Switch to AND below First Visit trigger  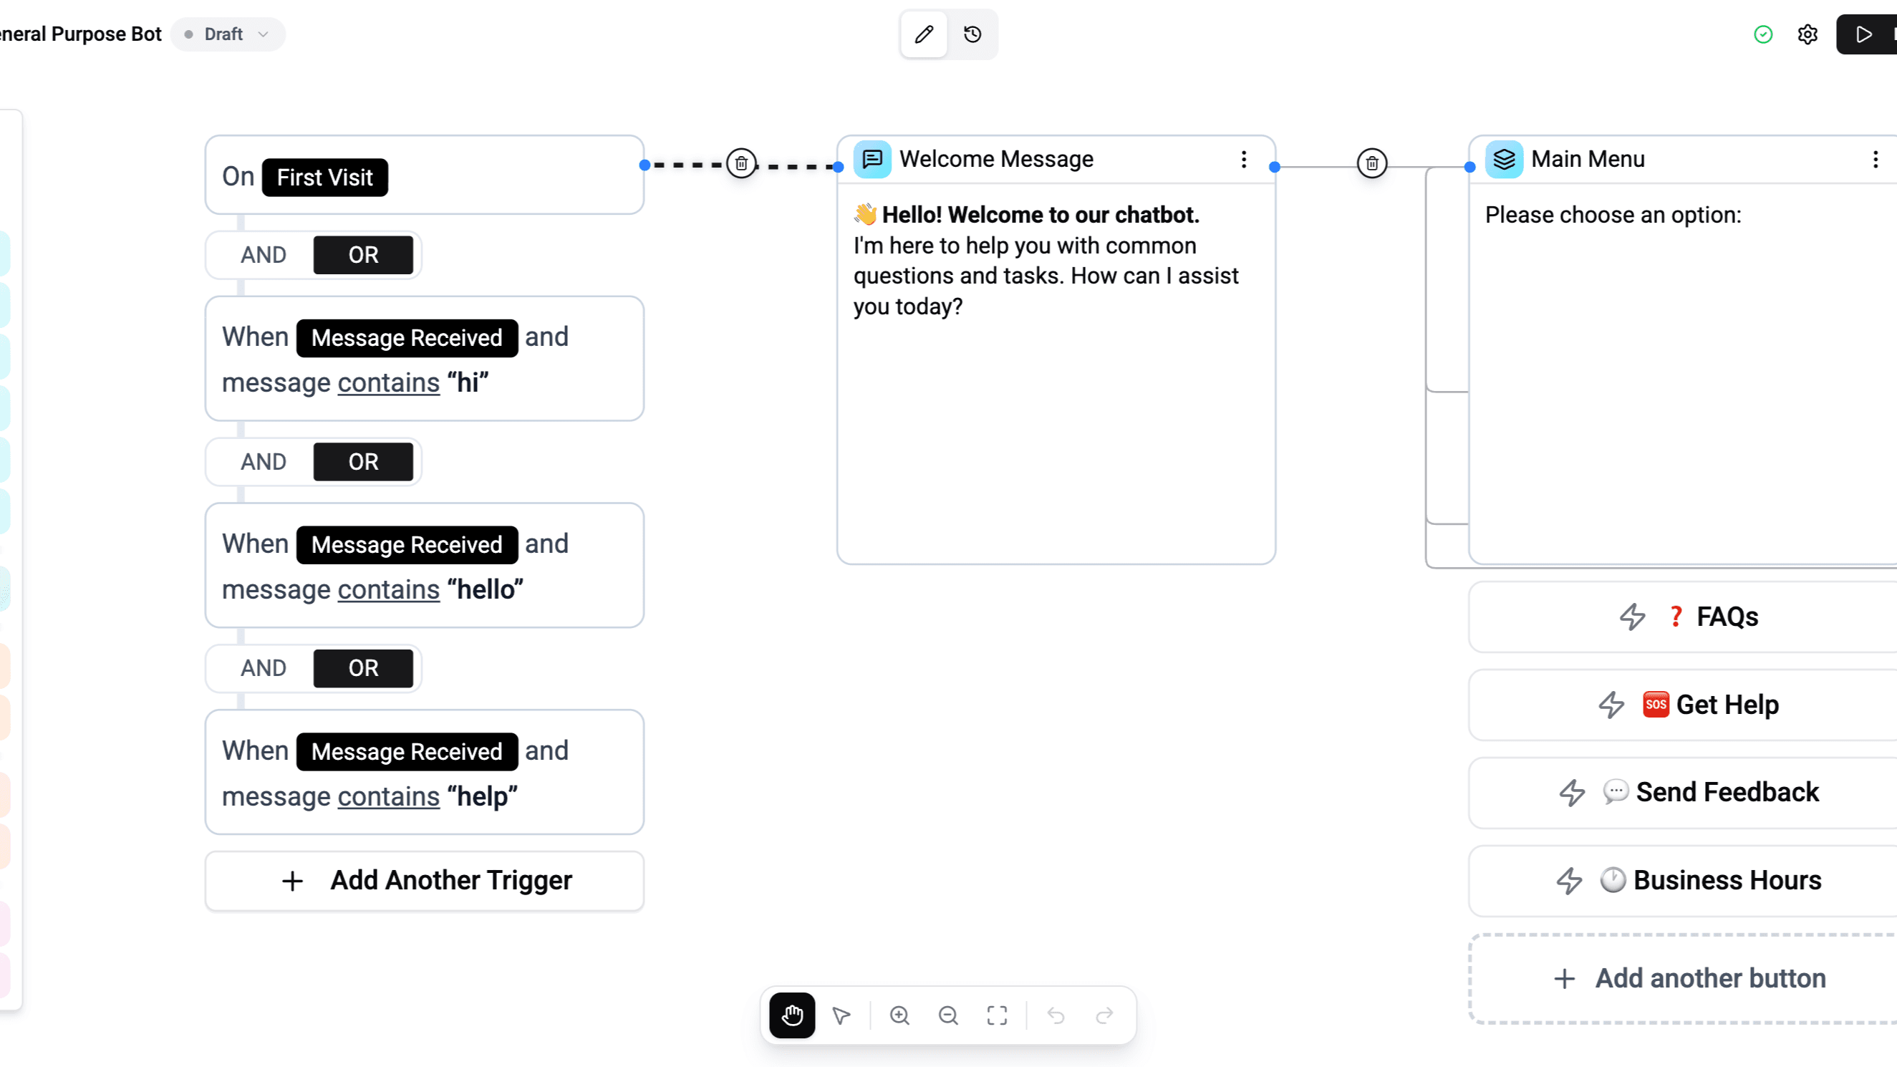[x=263, y=255]
